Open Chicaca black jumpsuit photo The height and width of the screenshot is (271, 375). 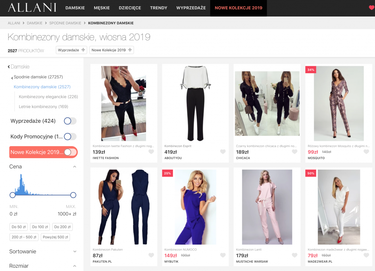[267, 104]
